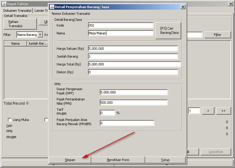Click Rekam Transaksi button in Input Faktur
Screen dimensions: 235x168
coord(20,24)
